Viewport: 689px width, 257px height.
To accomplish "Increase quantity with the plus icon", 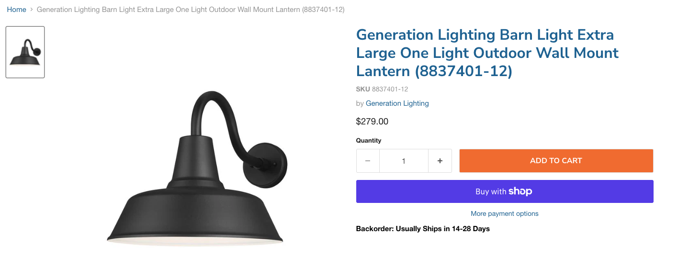I will (x=440, y=161).
